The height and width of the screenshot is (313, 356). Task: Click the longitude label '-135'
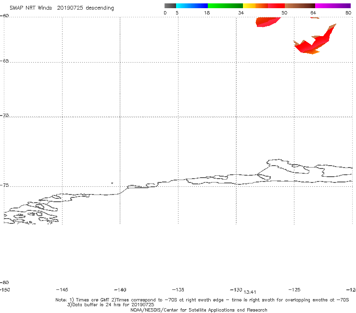coord(178,289)
